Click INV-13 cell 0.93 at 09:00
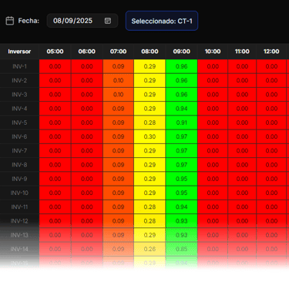This screenshot has width=289, height=282. pos(182,235)
